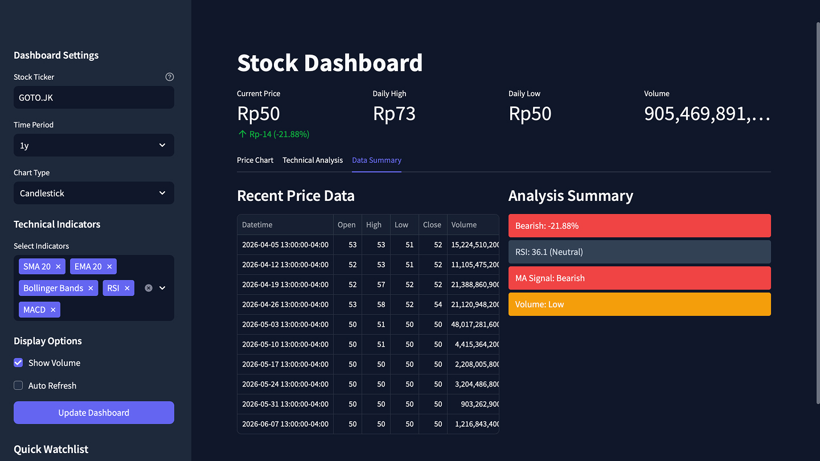Click the Quick Watchlist heading
Screen dimensions: 820x461
point(51,449)
